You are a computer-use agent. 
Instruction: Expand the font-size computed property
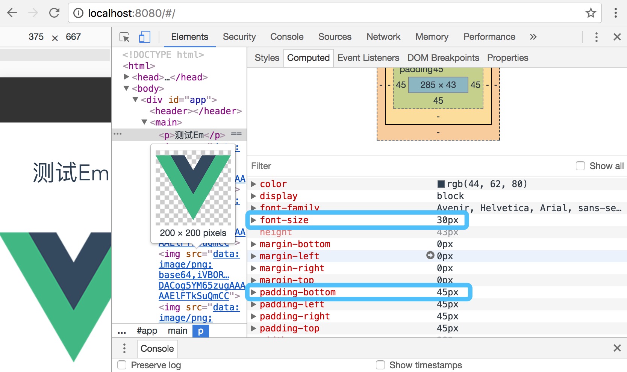click(x=254, y=220)
